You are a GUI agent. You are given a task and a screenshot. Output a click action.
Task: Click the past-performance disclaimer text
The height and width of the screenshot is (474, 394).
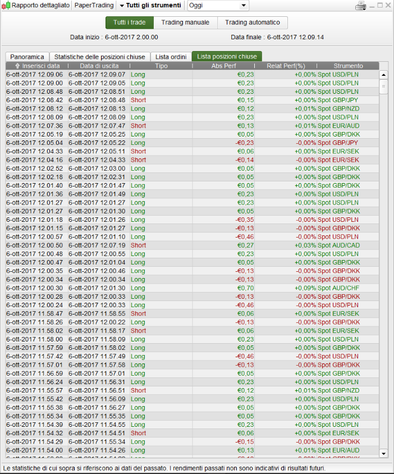[x=164, y=468]
